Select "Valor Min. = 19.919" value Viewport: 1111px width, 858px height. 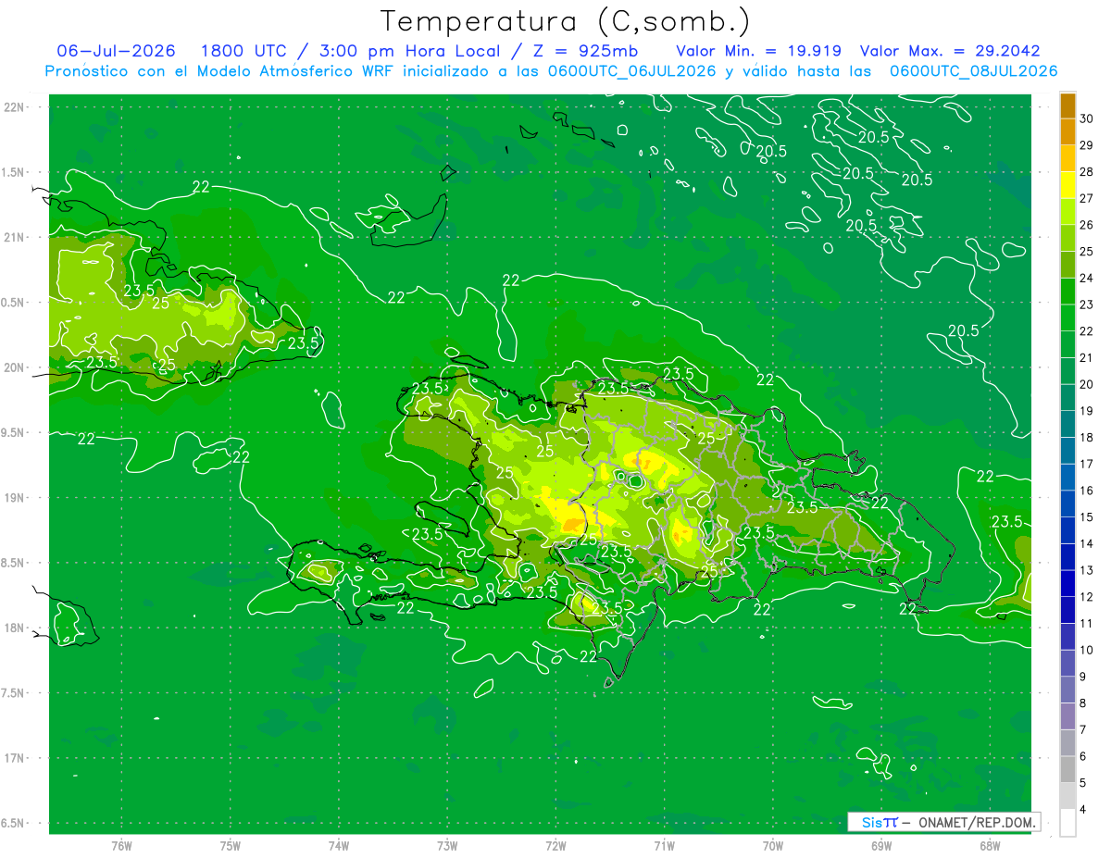(x=758, y=51)
